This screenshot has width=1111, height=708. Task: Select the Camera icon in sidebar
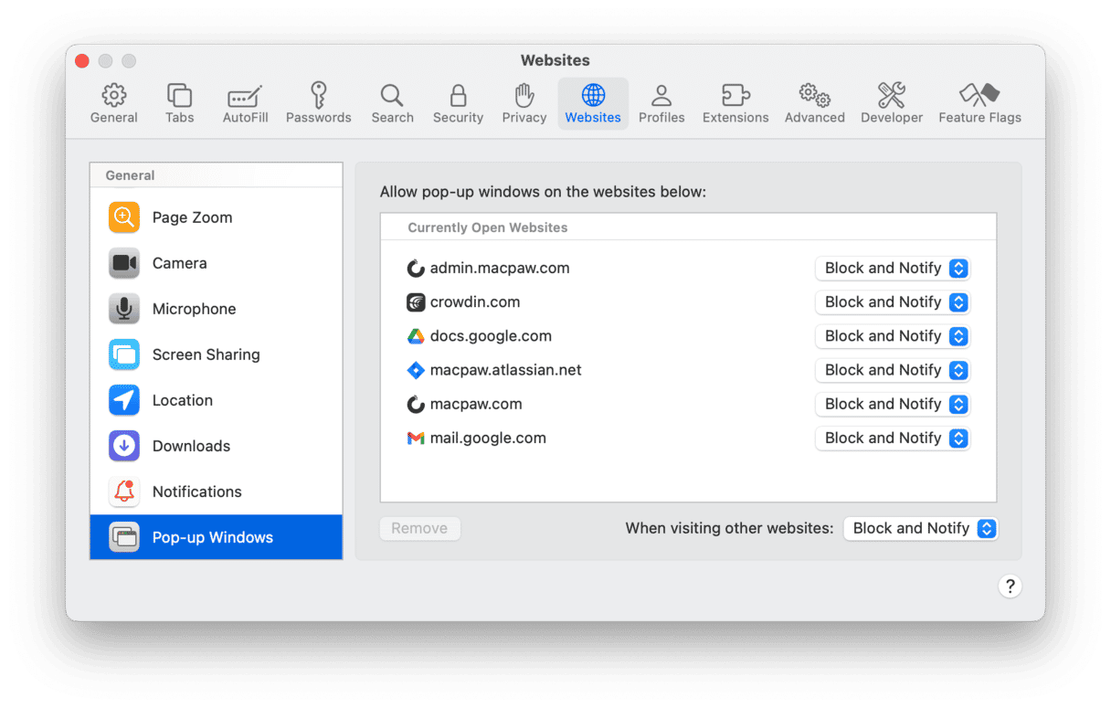coord(124,263)
